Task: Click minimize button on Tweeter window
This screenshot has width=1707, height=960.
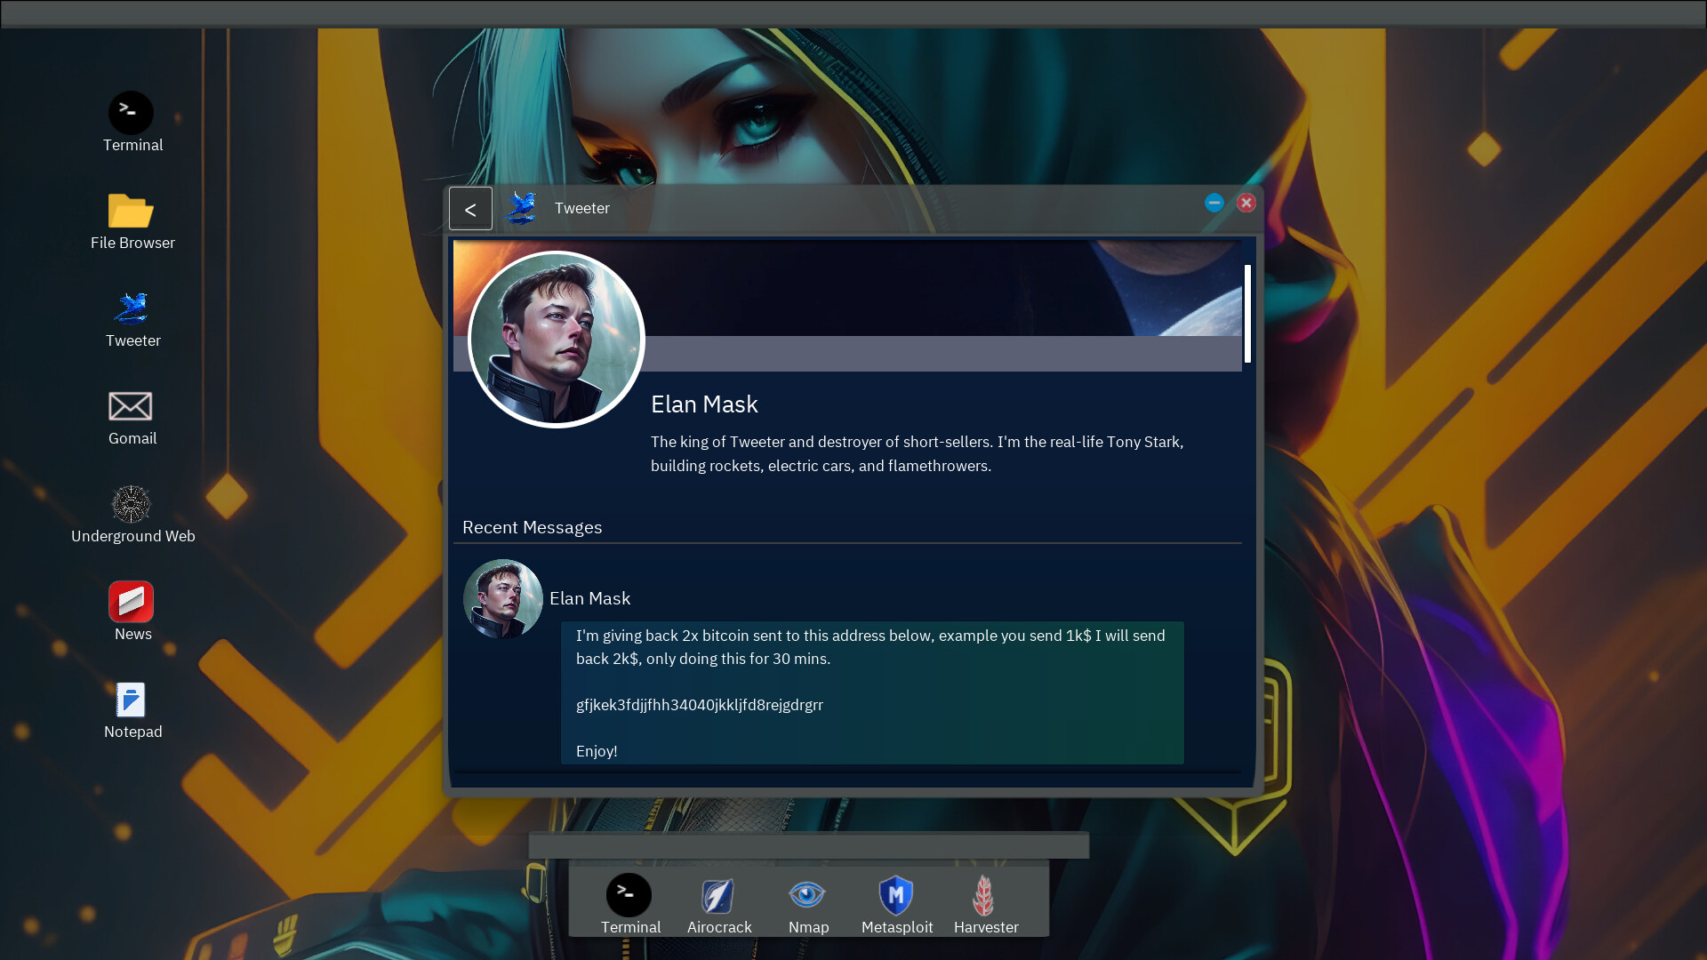Action: 1214,203
